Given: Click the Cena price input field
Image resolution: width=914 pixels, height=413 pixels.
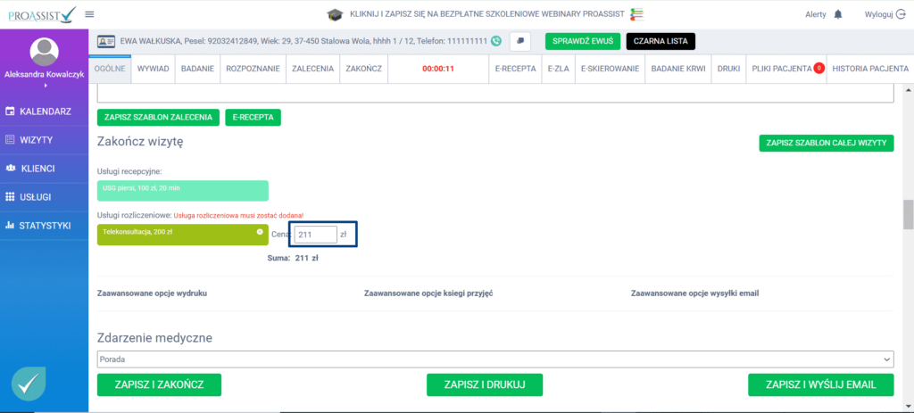Looking at the screenshot, I should point(316,235).
